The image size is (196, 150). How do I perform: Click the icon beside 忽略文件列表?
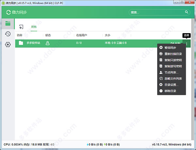coord(161,79)
